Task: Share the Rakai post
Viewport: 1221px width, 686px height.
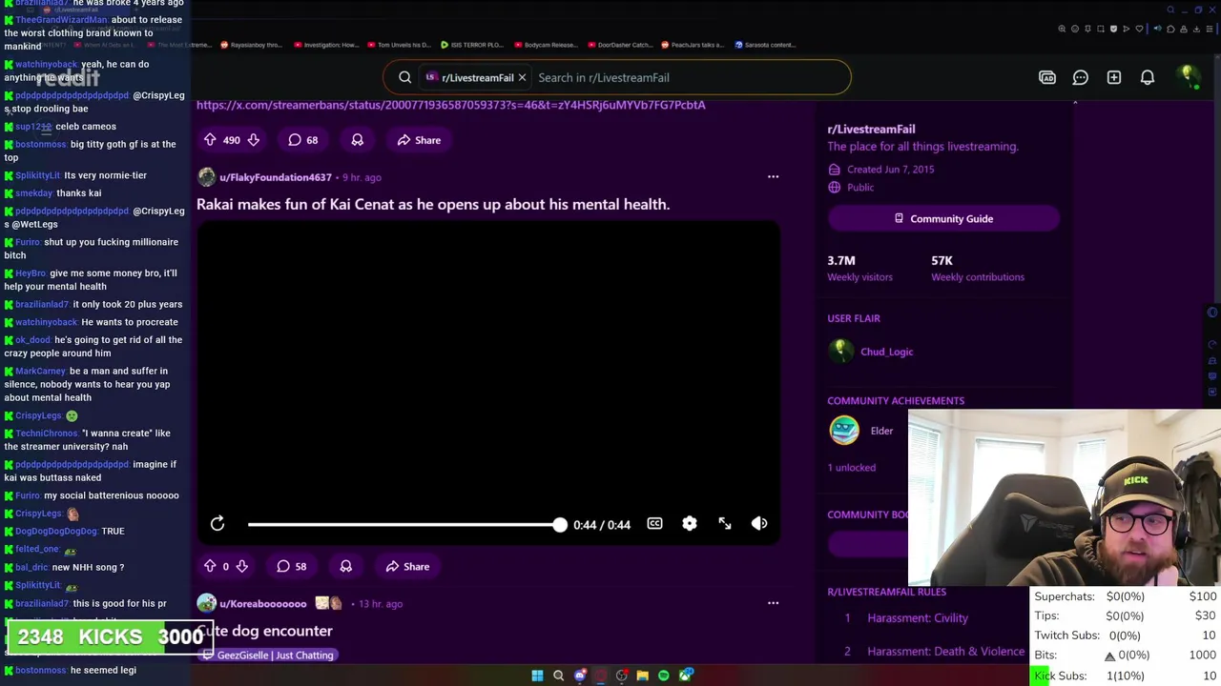Action: pyautogui.click(x=407, y=566)
